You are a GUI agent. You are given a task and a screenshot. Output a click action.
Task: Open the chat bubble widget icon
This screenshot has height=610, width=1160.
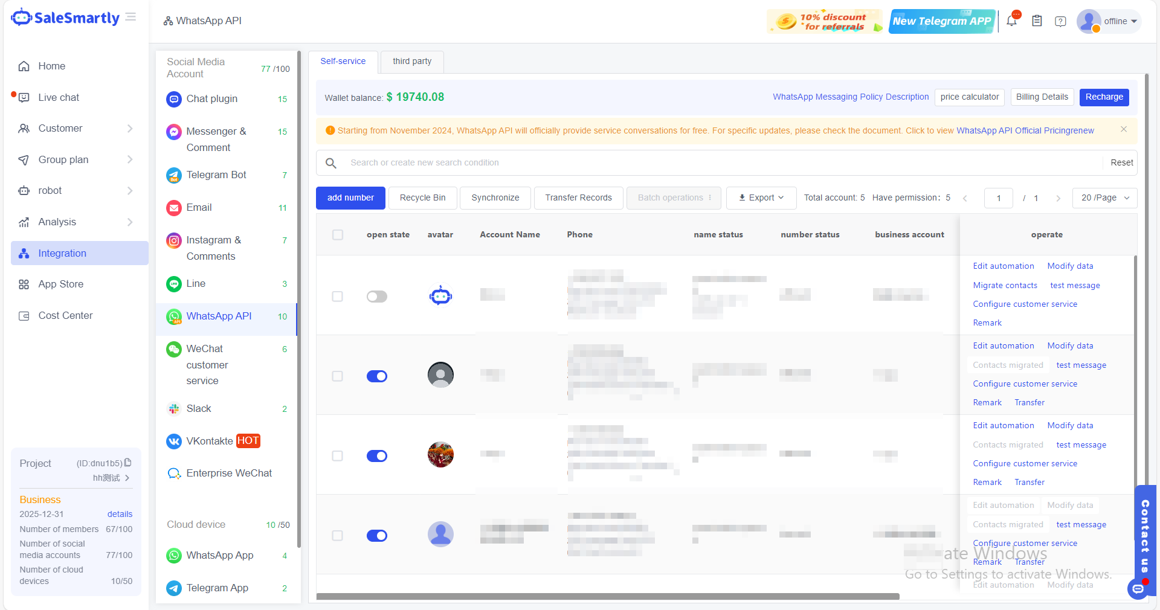1138,588
